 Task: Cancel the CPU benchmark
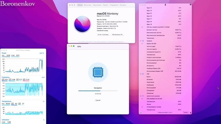tap(98, 100)
